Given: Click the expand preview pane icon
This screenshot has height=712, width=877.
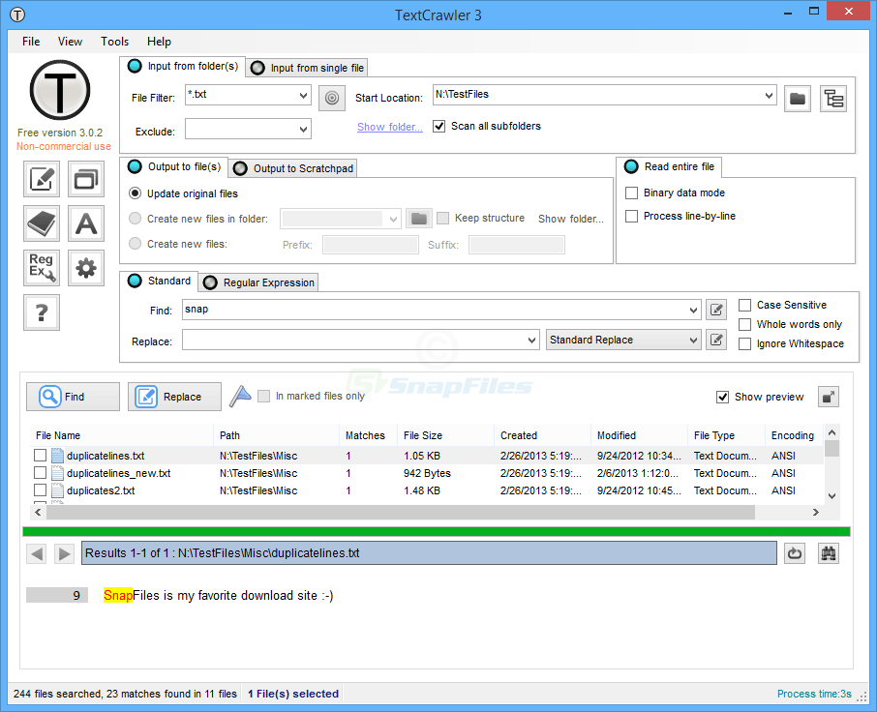Looking at the screenshot, I should [x=829, y=397].
